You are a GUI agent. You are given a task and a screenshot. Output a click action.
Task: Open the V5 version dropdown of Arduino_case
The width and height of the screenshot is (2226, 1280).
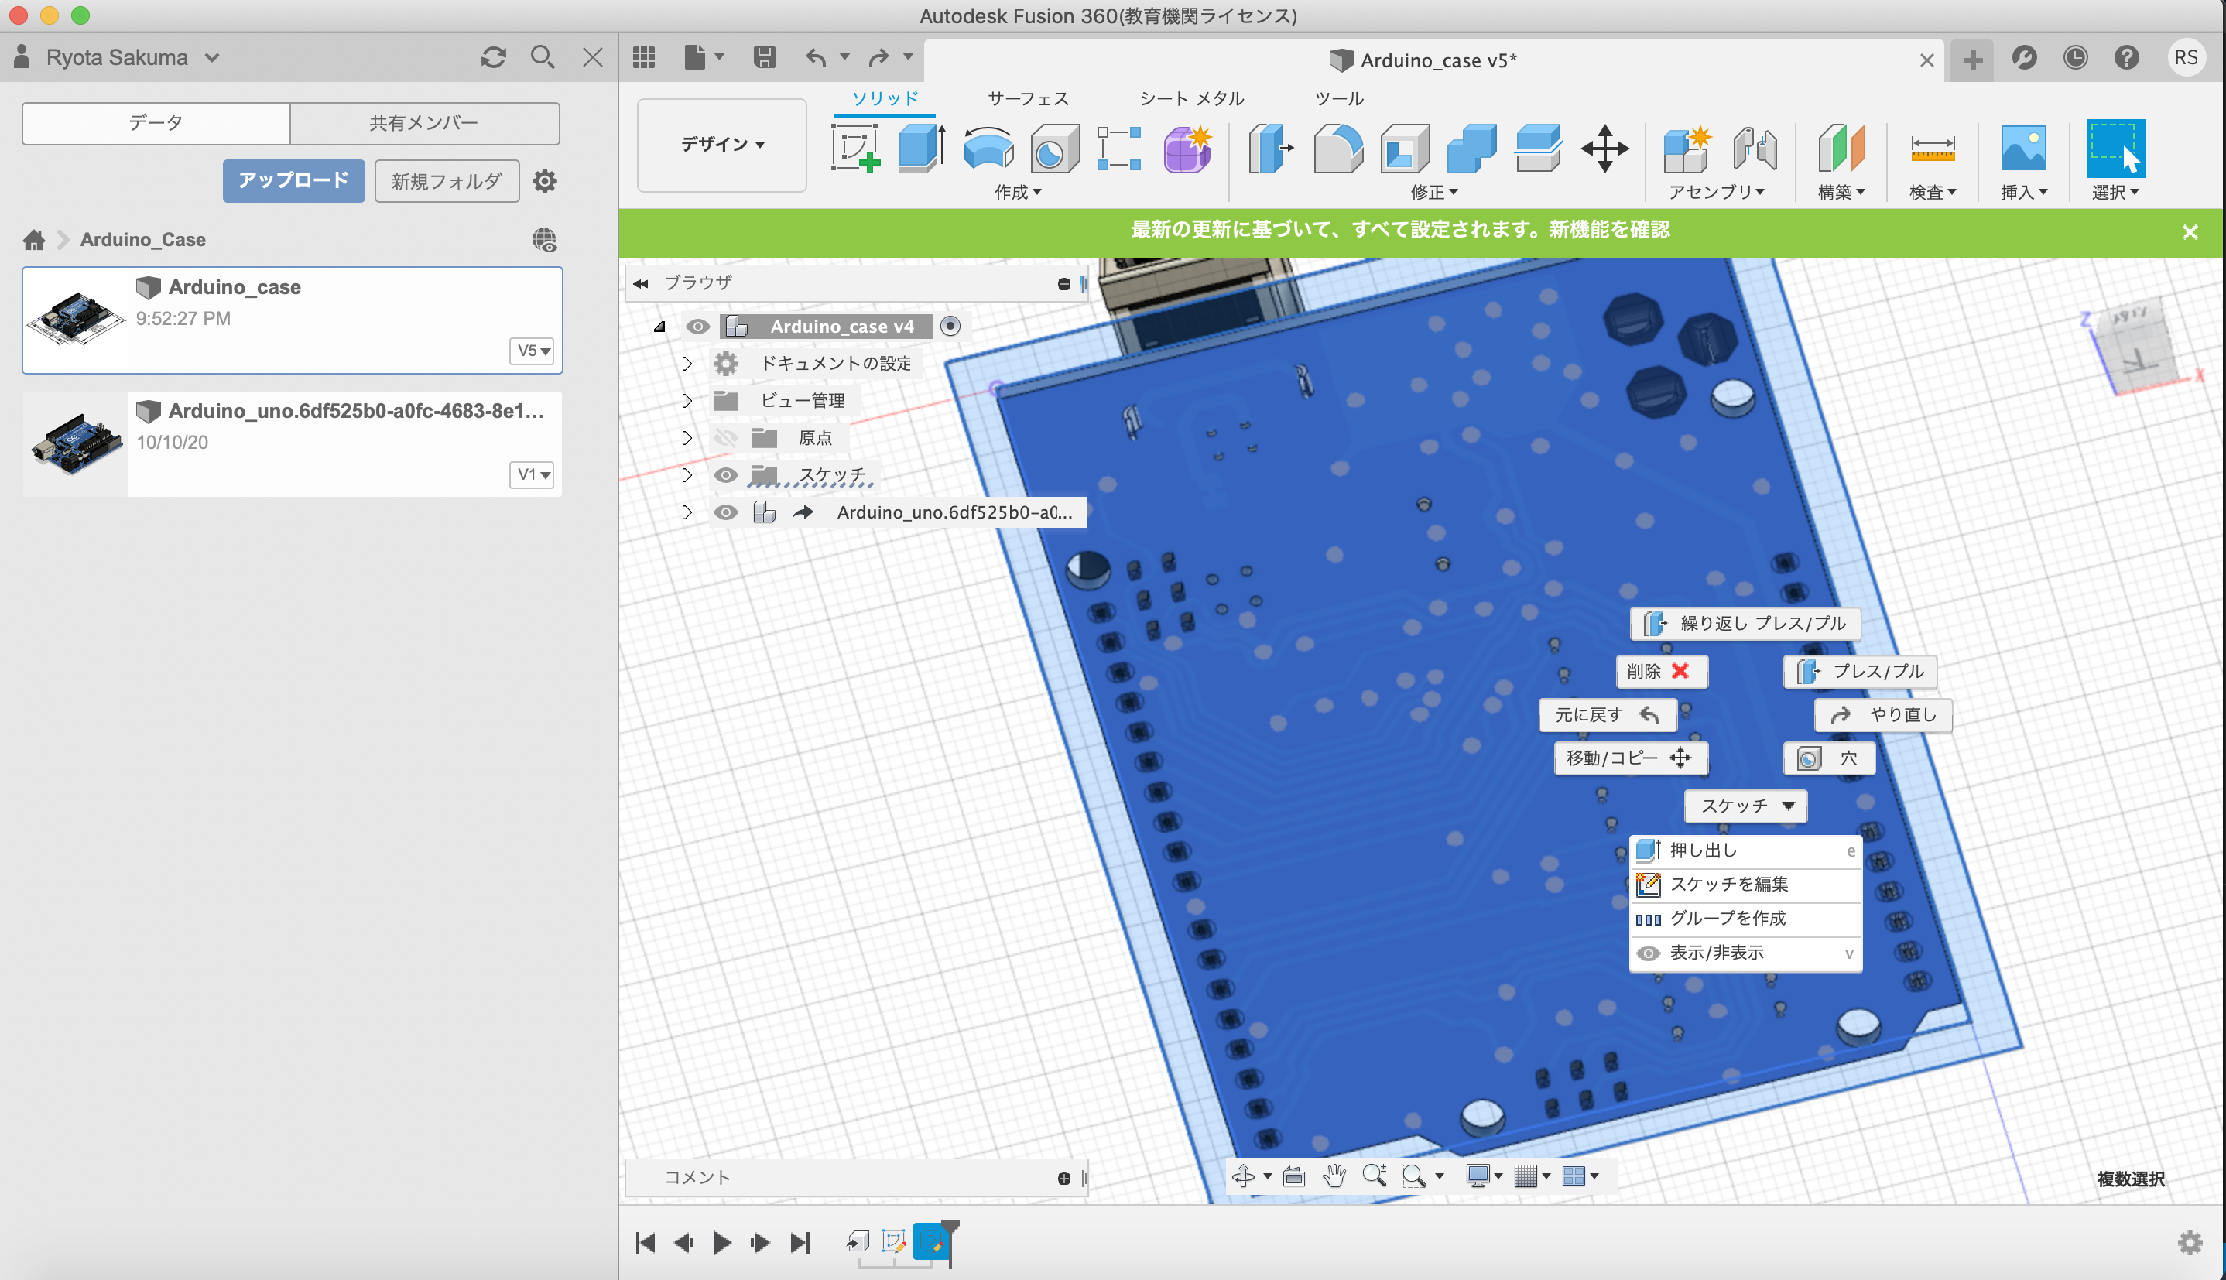pos(532,351)
